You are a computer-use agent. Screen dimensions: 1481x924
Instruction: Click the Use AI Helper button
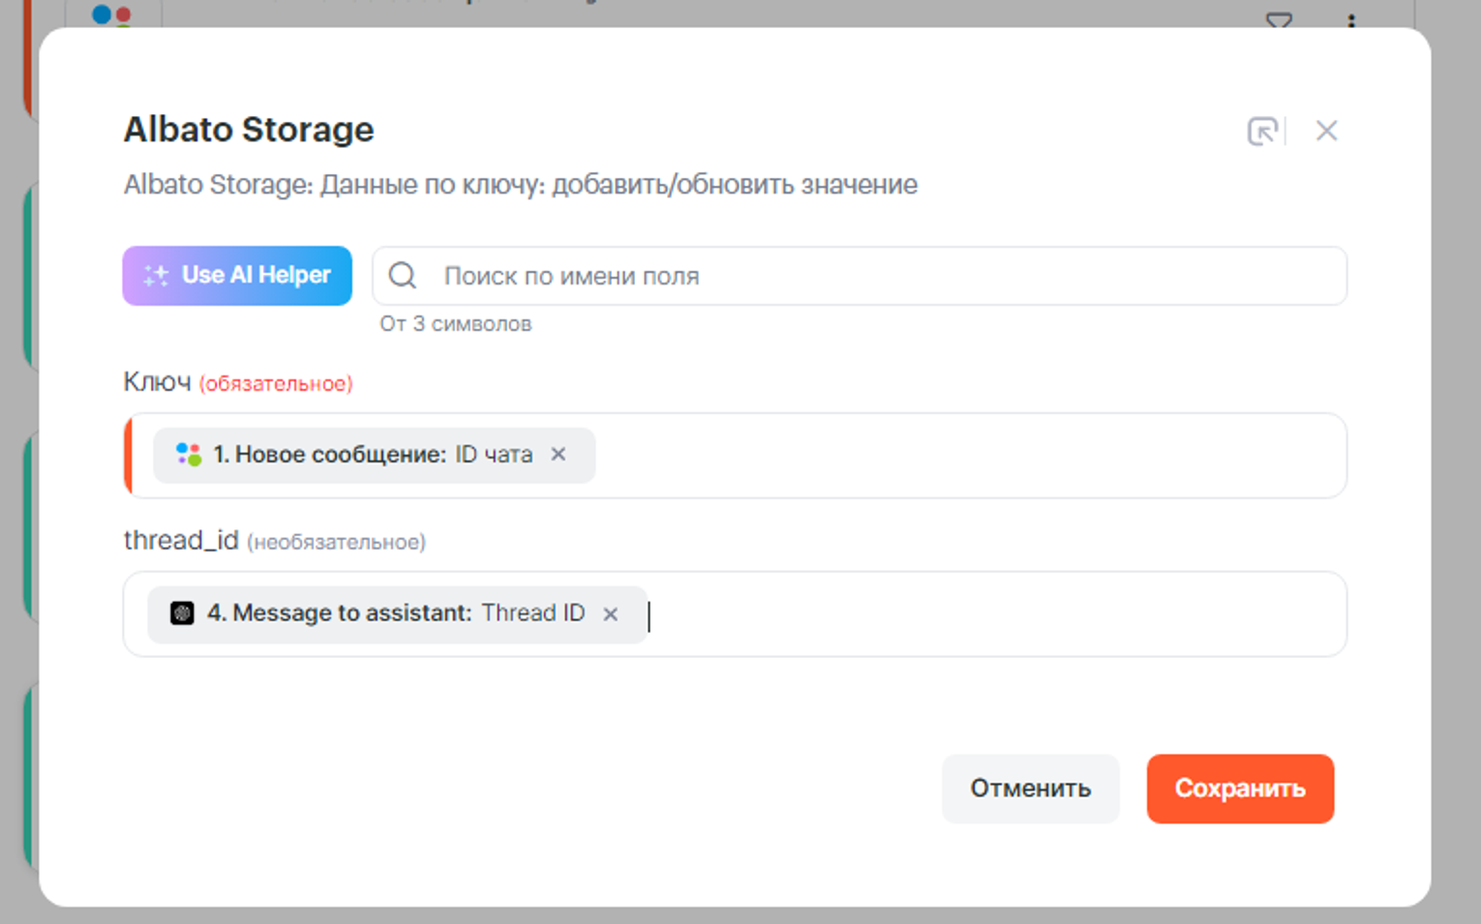pyautogui.click(x=237, y=276)
